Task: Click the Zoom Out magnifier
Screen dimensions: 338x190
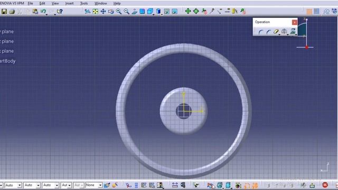Action: point(127,12)
